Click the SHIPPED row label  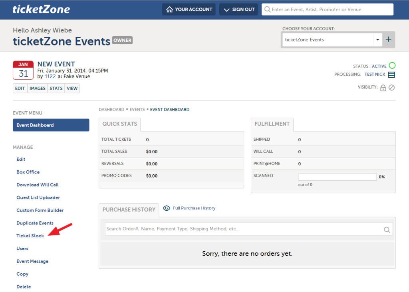tap(262, 139)
